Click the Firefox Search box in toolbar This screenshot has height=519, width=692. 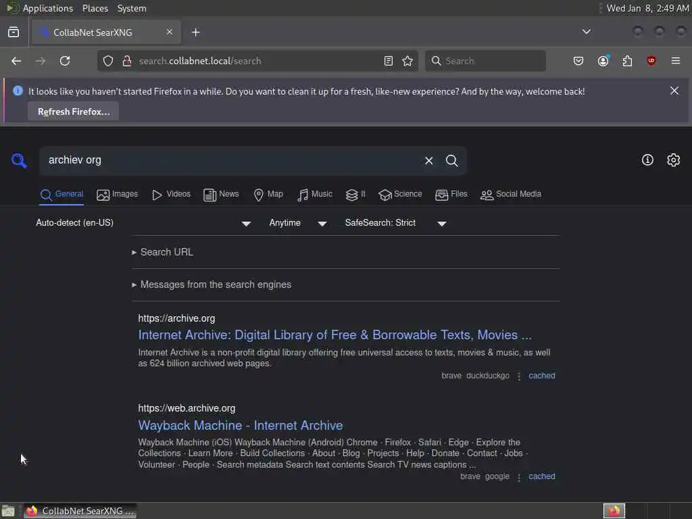point(485,61)
